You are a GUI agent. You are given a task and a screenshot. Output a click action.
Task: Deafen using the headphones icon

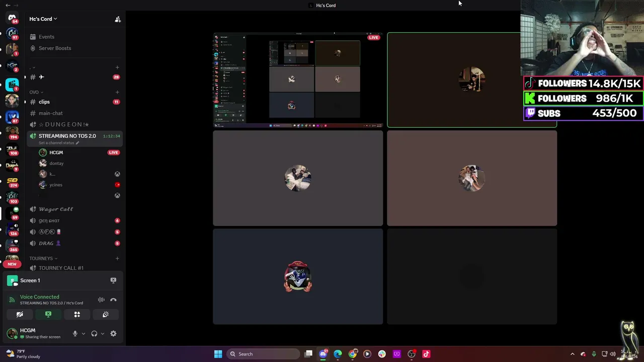[x=94, y=333]
